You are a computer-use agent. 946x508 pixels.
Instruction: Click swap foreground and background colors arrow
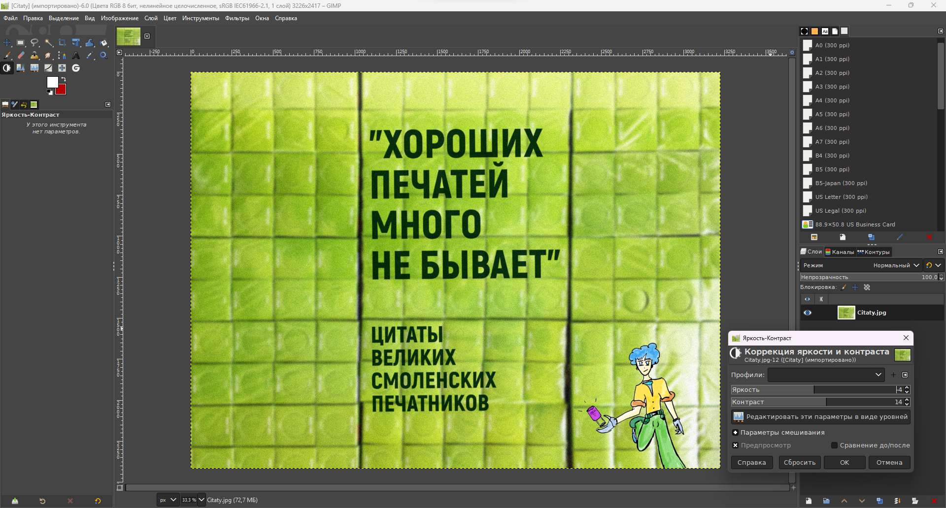point(63,79)
